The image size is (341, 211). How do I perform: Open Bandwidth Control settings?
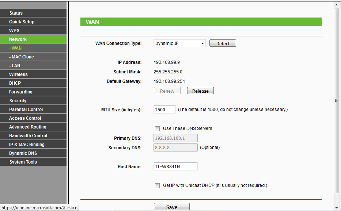33,135
